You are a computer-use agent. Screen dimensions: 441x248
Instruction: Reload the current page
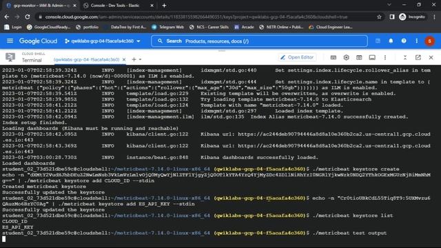pos(28,17)
